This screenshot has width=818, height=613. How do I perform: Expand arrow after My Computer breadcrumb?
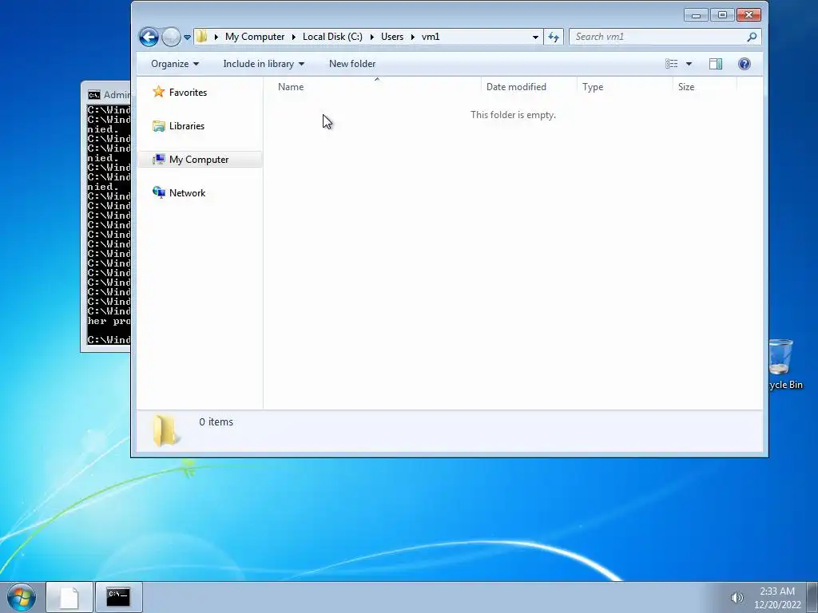pyautogui.click(x=294, y=37)
